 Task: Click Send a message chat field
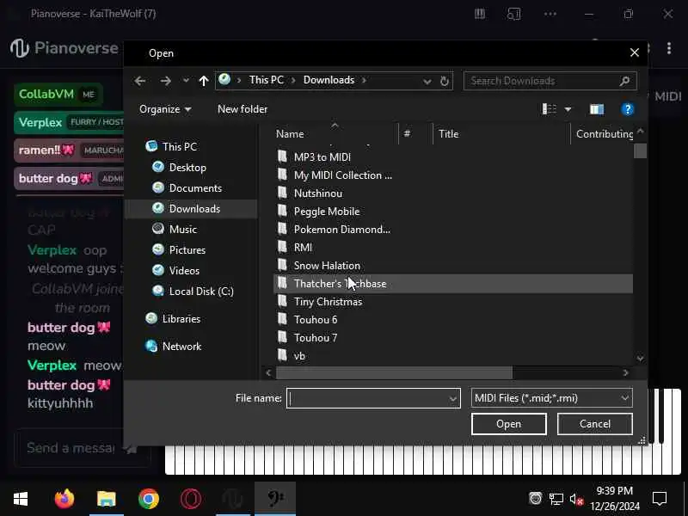coord(71,447)
